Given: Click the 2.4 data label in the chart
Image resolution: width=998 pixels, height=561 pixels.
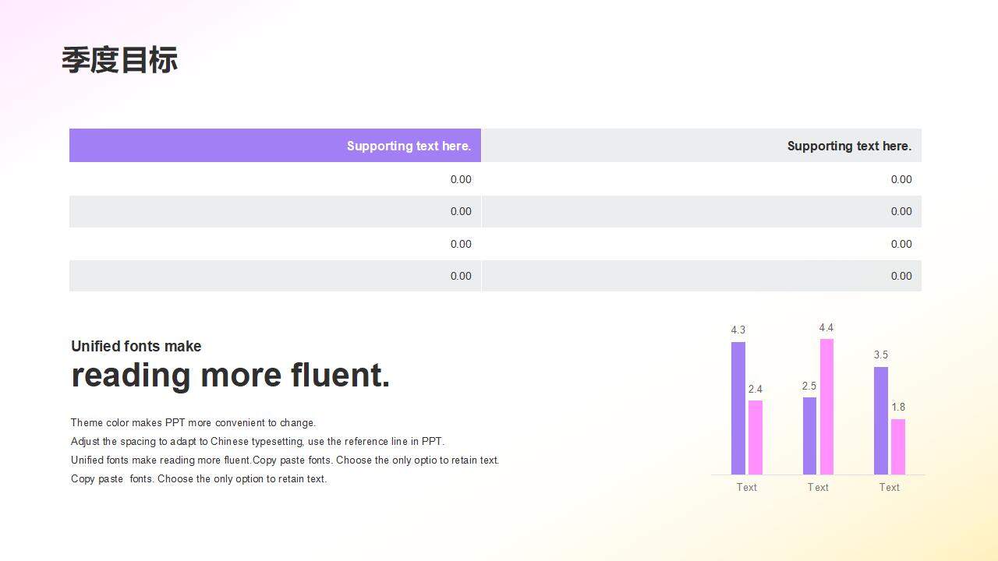Looking at the screenshot, I should pyautogui.click(x=756, y=389).
